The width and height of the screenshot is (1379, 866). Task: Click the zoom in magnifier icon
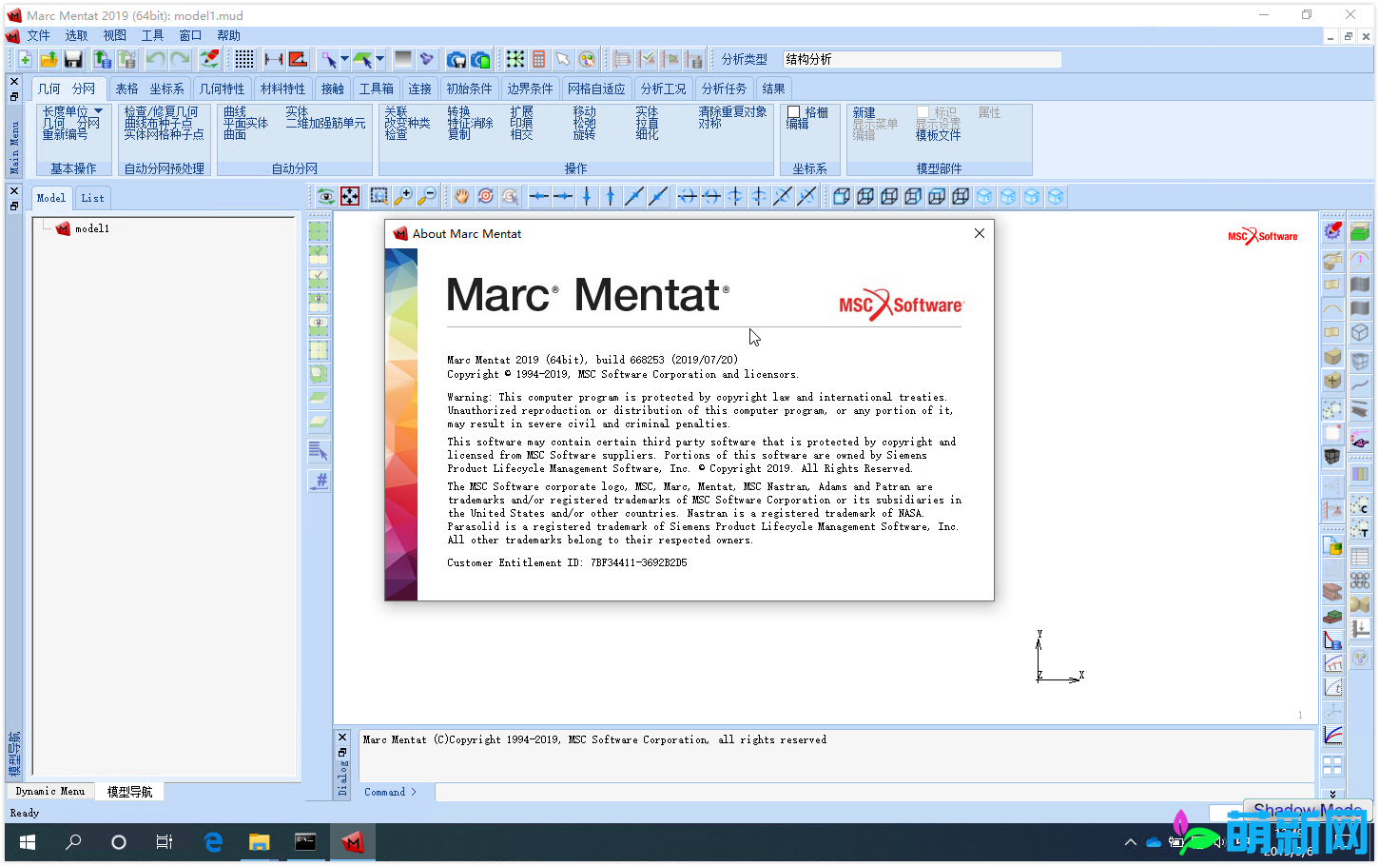[x=403, y=196]
